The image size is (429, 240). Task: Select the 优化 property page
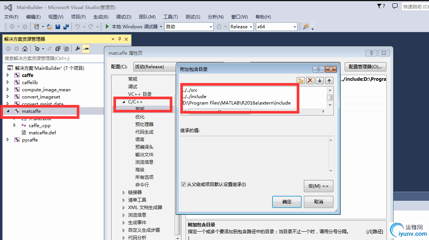pyautogui.click(x=139, y=117)
